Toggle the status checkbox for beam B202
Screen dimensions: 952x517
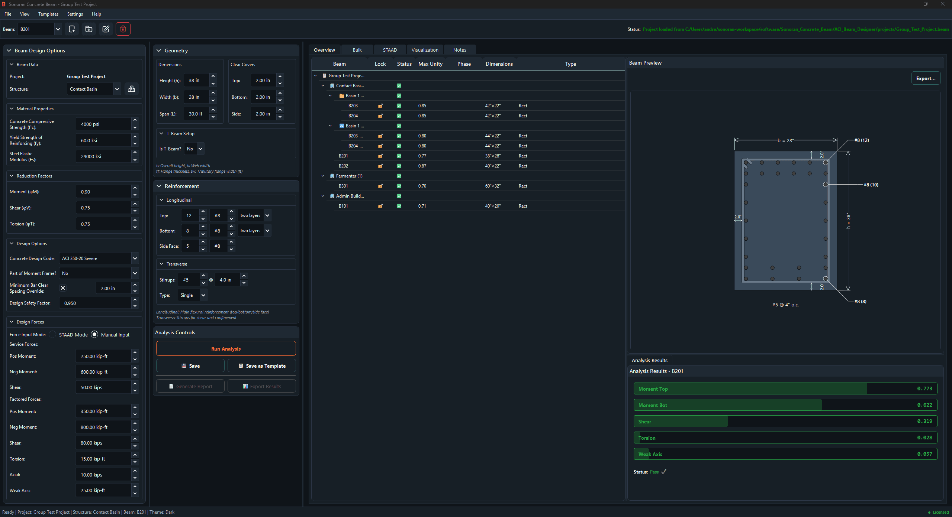399,166
